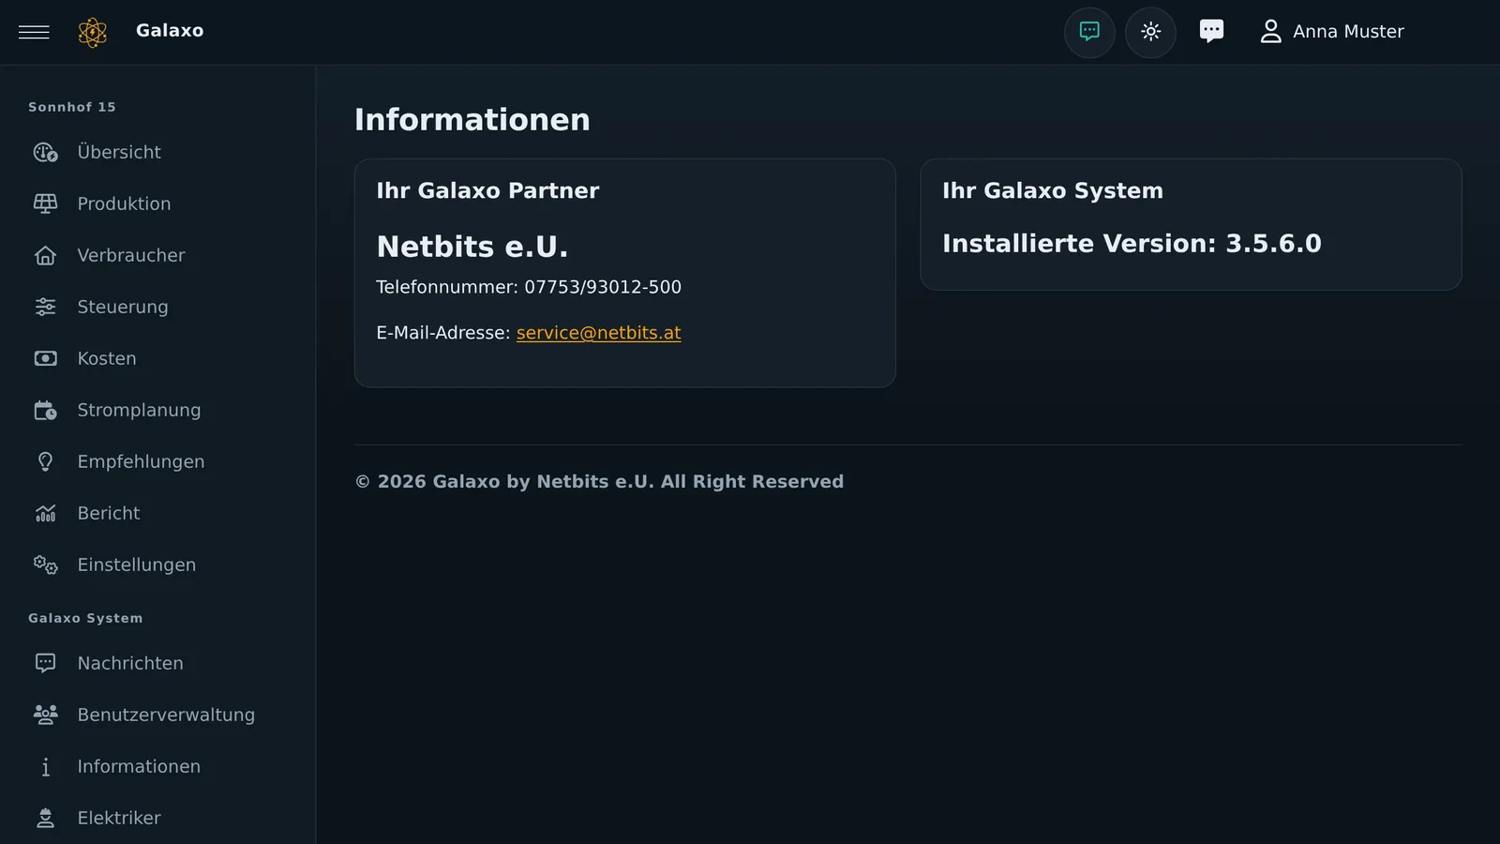Click the Installierte Version: 3.5.6.0 text

(x=1132, y=244)
